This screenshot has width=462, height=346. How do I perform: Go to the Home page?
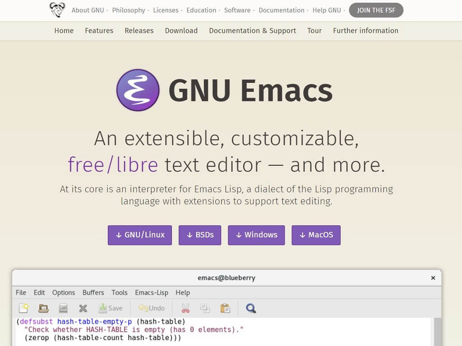click(64, 31)
